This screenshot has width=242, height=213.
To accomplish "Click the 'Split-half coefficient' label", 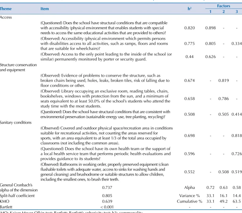I will pos(17,196).
